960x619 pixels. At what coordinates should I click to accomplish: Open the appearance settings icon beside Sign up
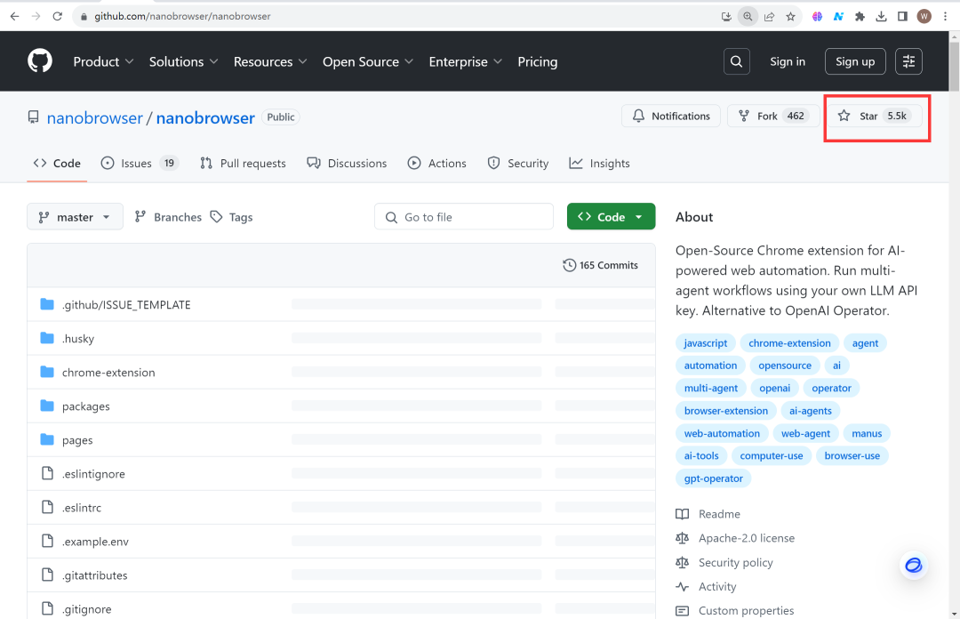pos(908,61)
